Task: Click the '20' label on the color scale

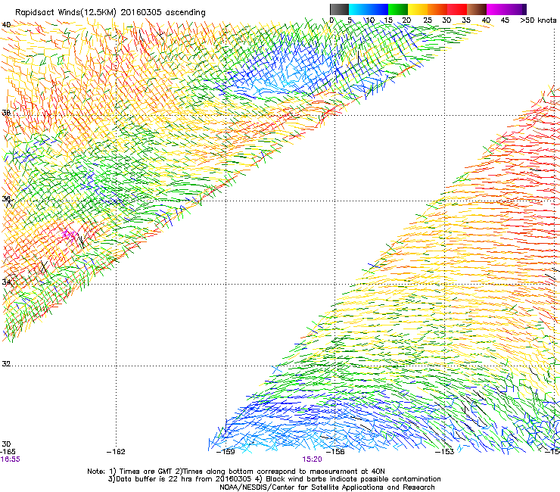Action: click(x=406, y=20)
